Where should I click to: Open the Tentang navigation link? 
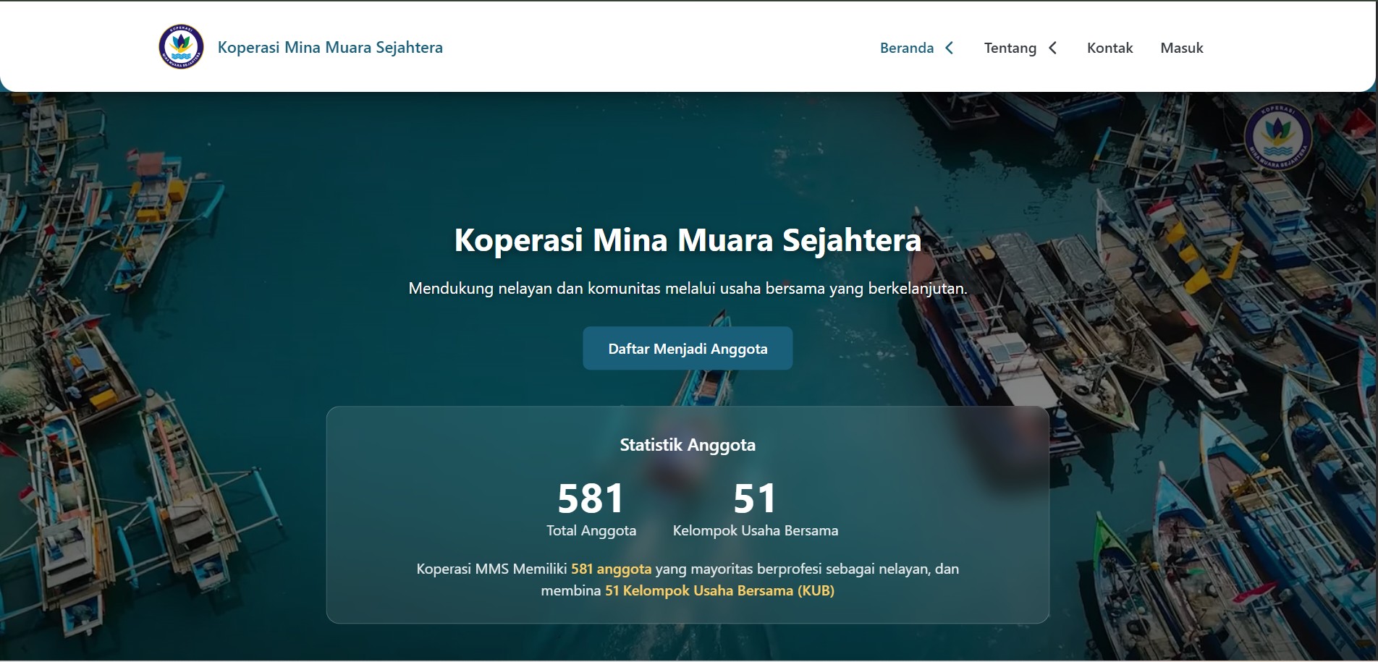pos(1009,48)
